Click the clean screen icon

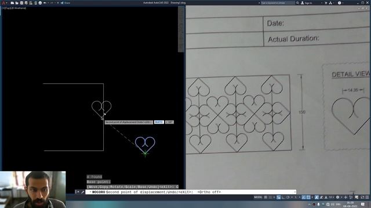click(362, 197)
